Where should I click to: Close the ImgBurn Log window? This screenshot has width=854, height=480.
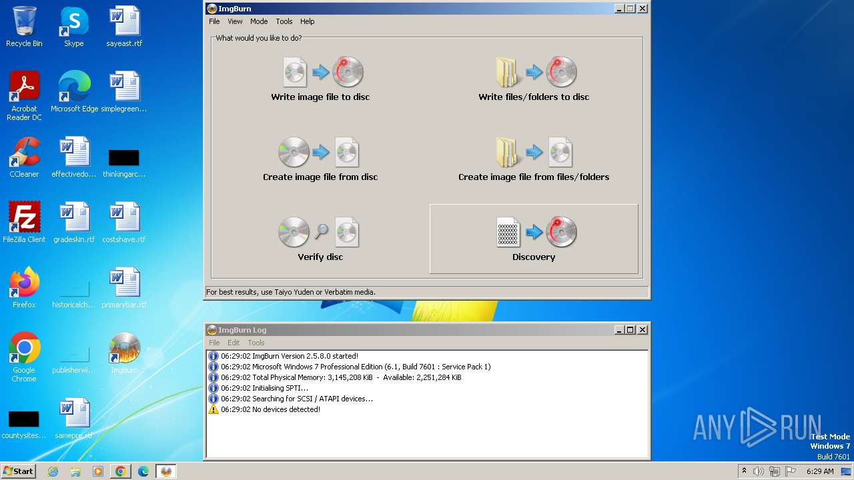pyautogui.click(x=643, y=330)
